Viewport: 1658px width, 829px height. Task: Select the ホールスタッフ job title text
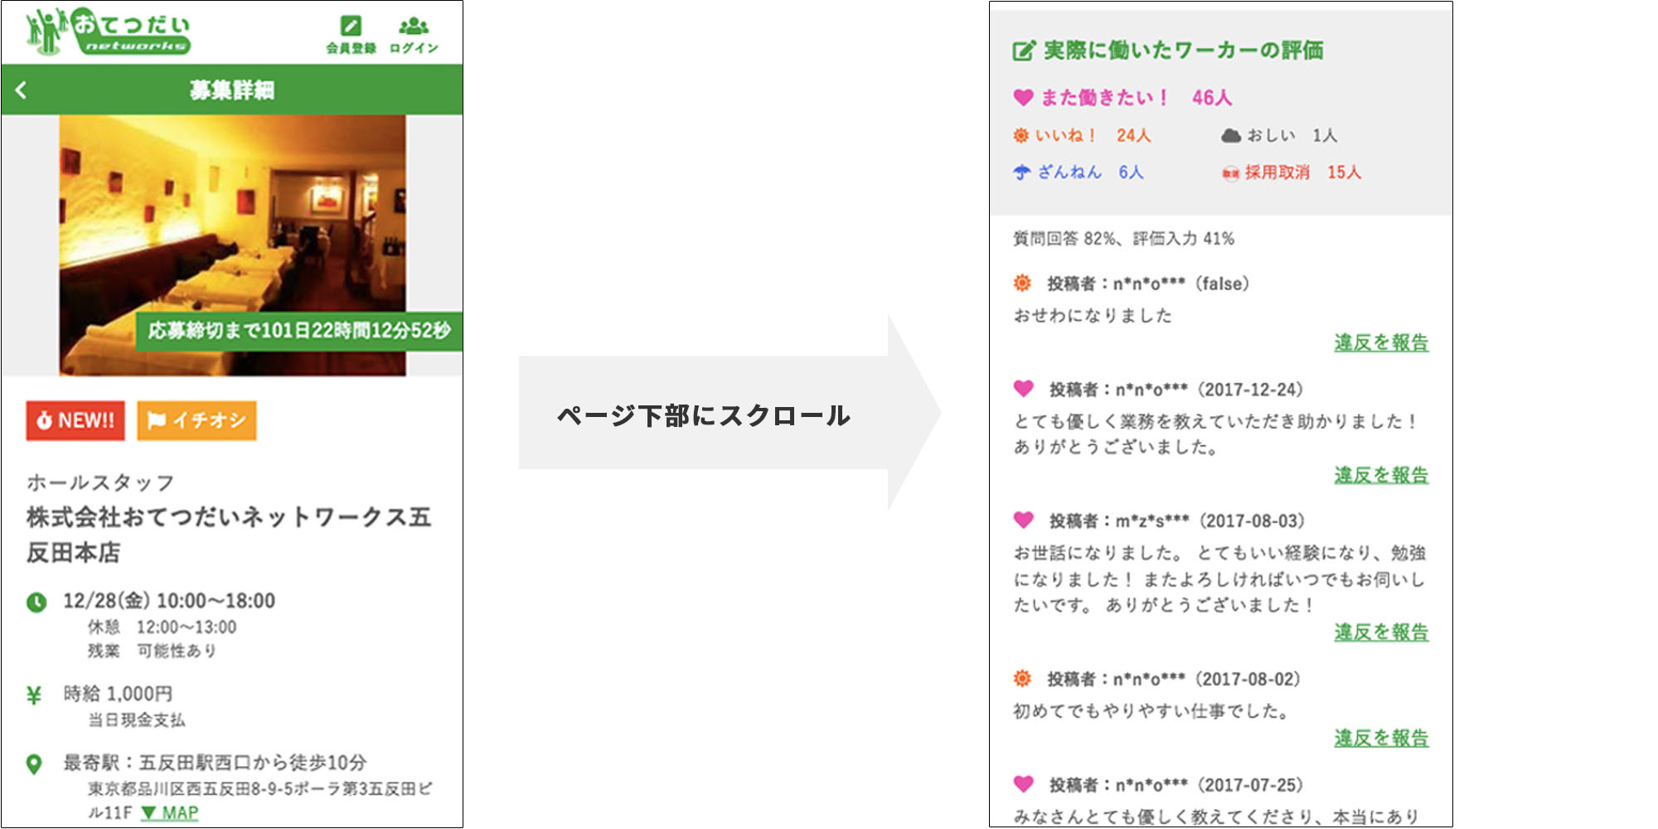pos(100,482)
